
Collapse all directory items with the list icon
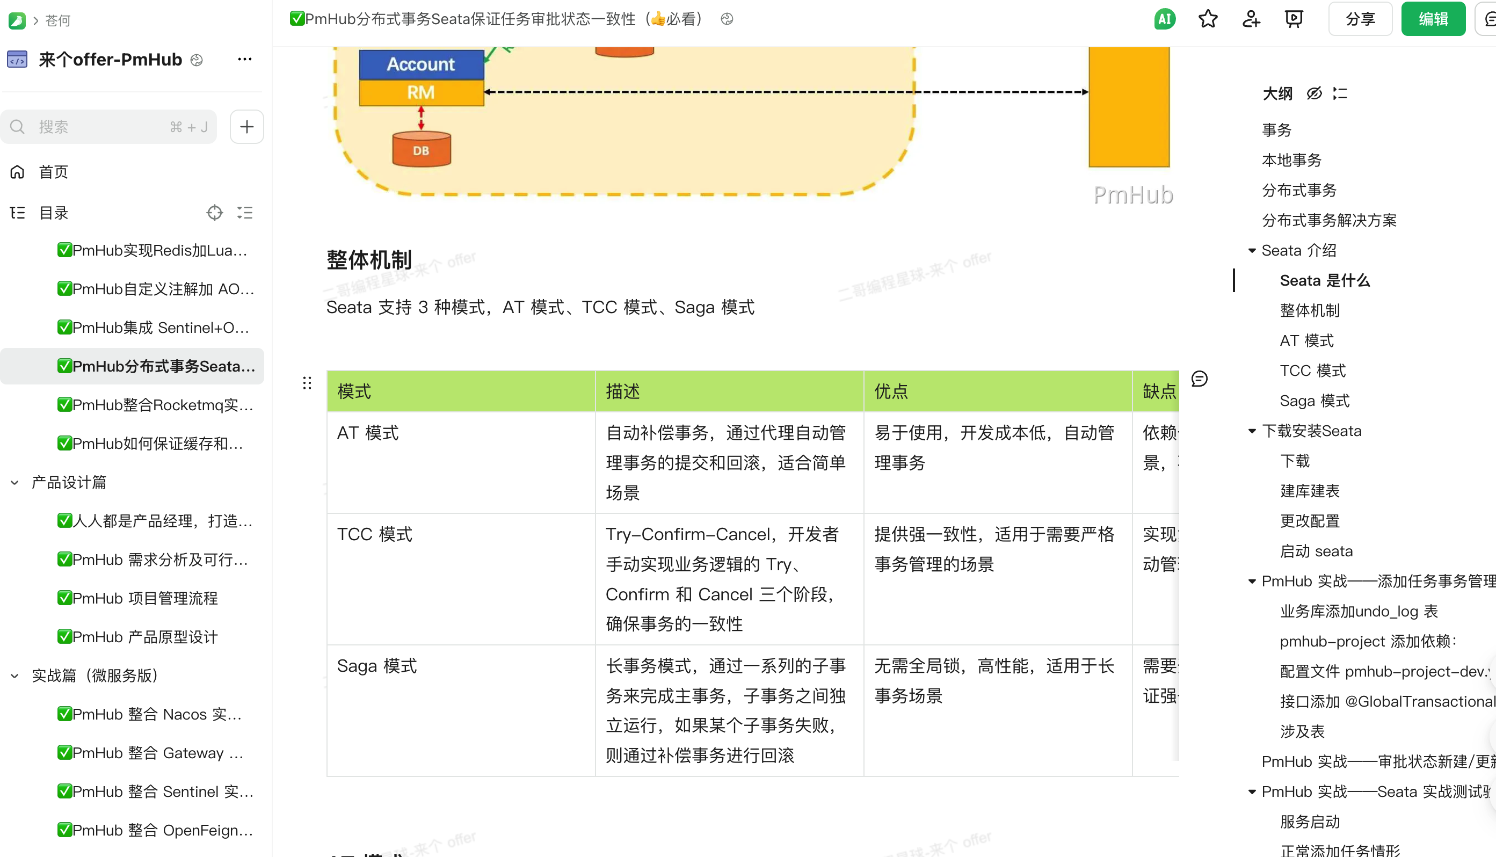click(x=245, y=213)
